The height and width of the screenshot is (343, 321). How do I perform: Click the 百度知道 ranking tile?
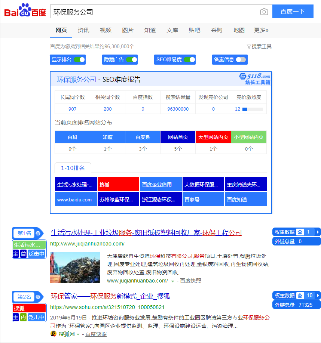point(246,199)
